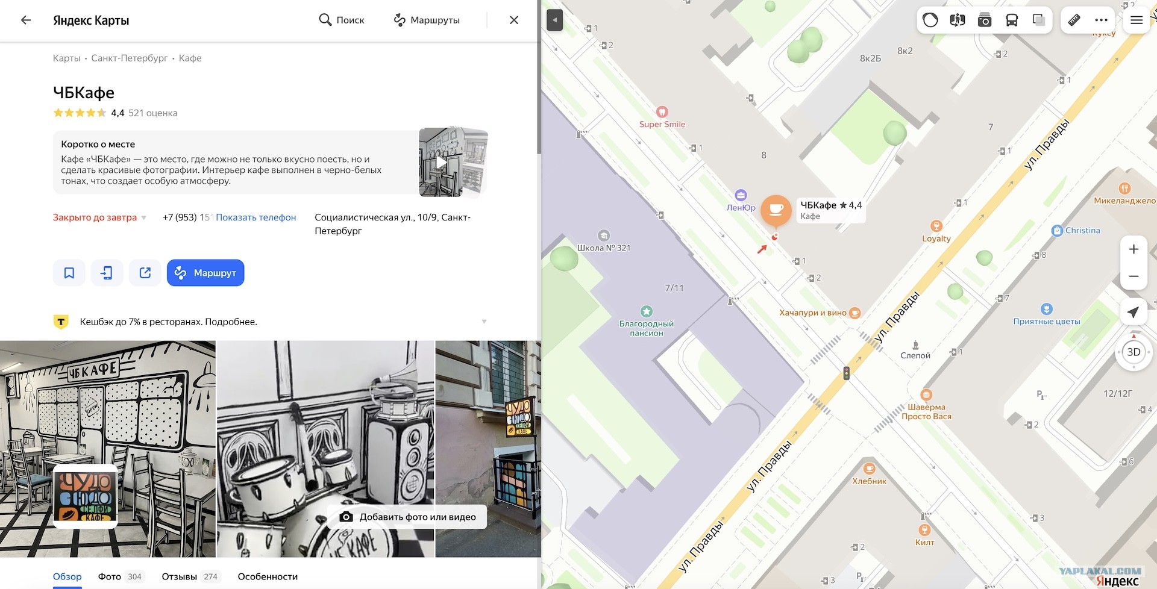The width and height of the screenshot is (1157, 589).
Task: Click the traffic light icon on ул. Правды
Action: pos(847,373)
